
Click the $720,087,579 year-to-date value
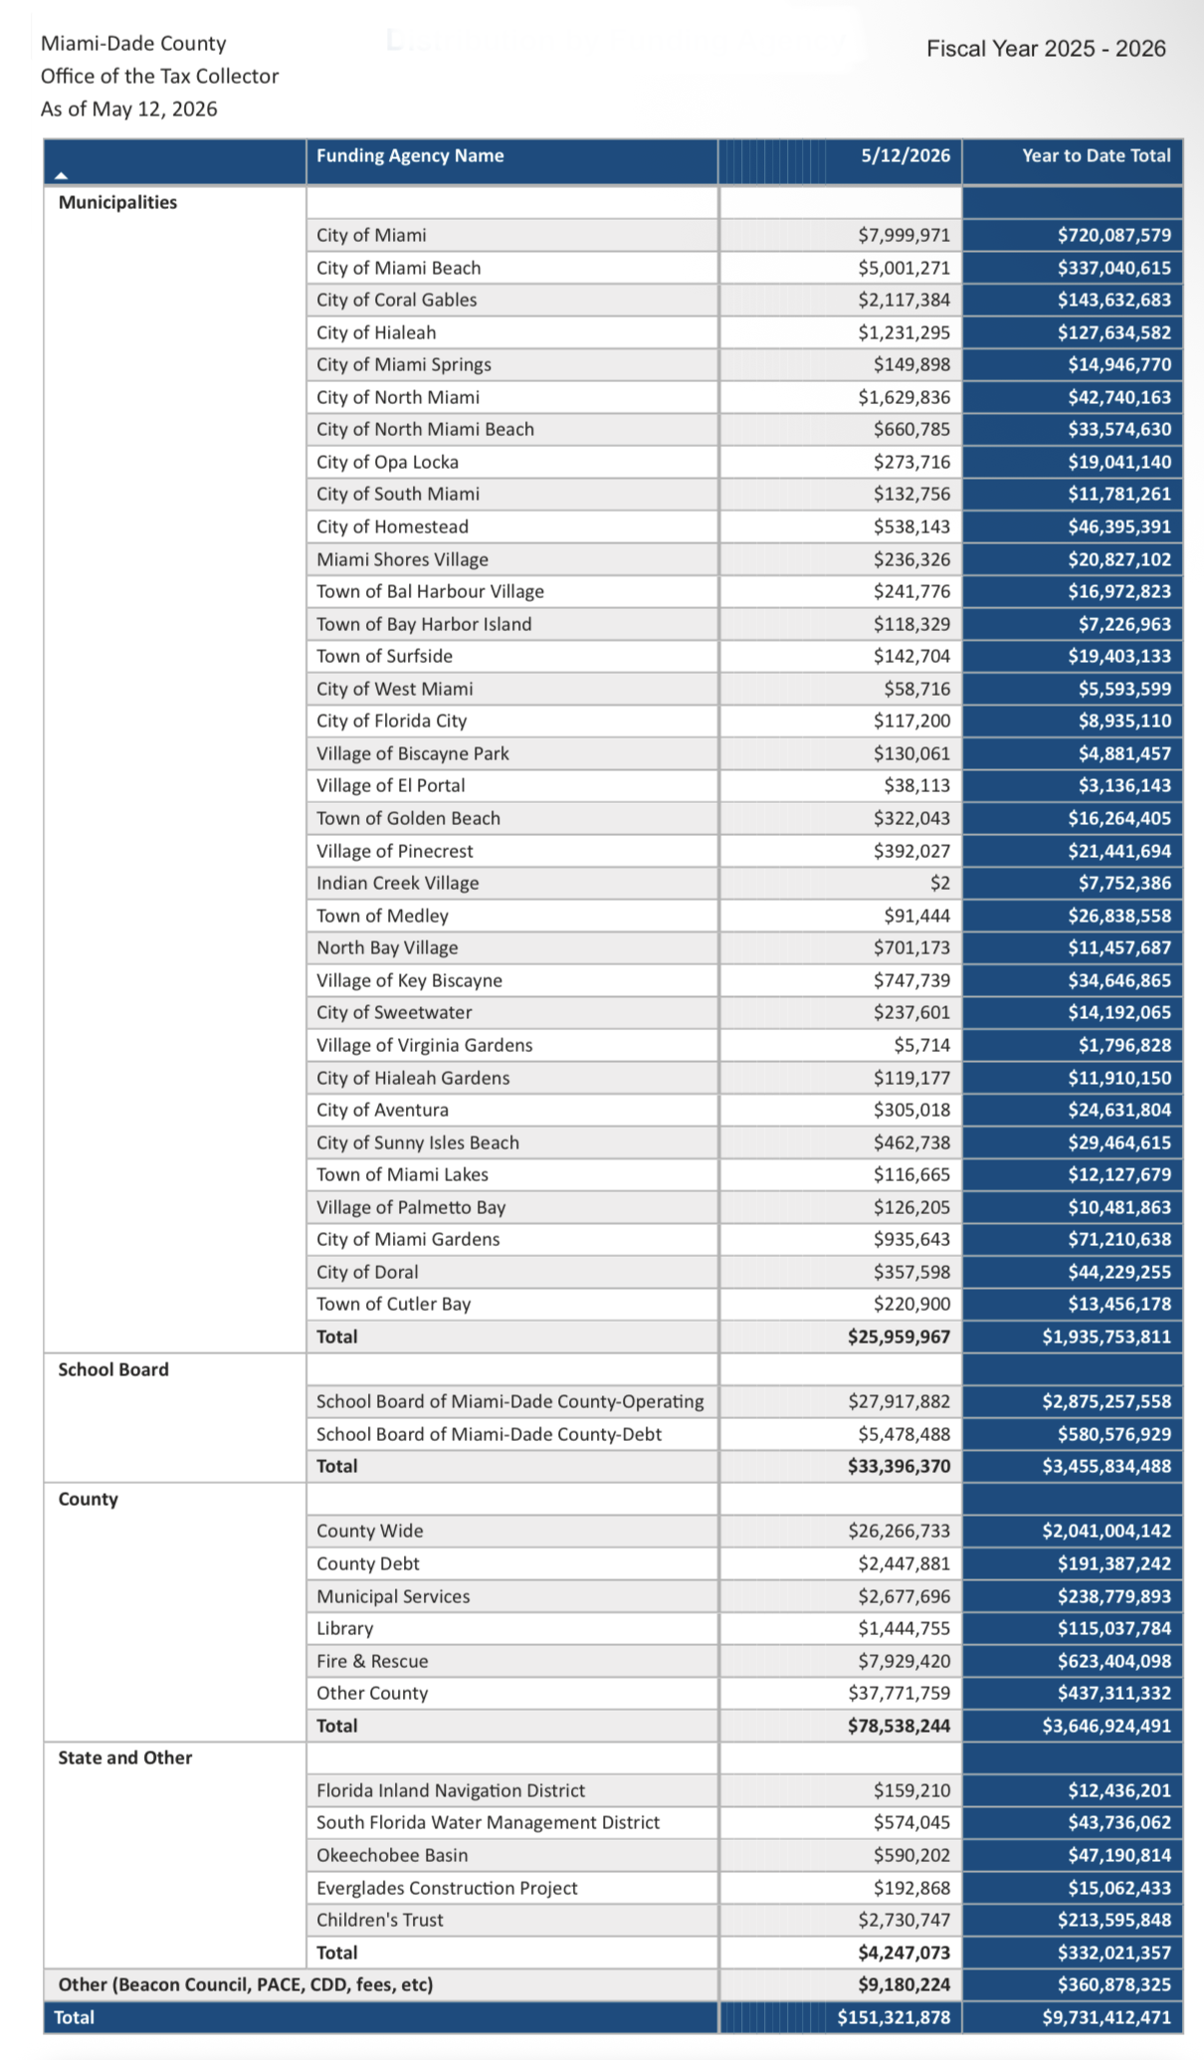[x=1114, y=235]
